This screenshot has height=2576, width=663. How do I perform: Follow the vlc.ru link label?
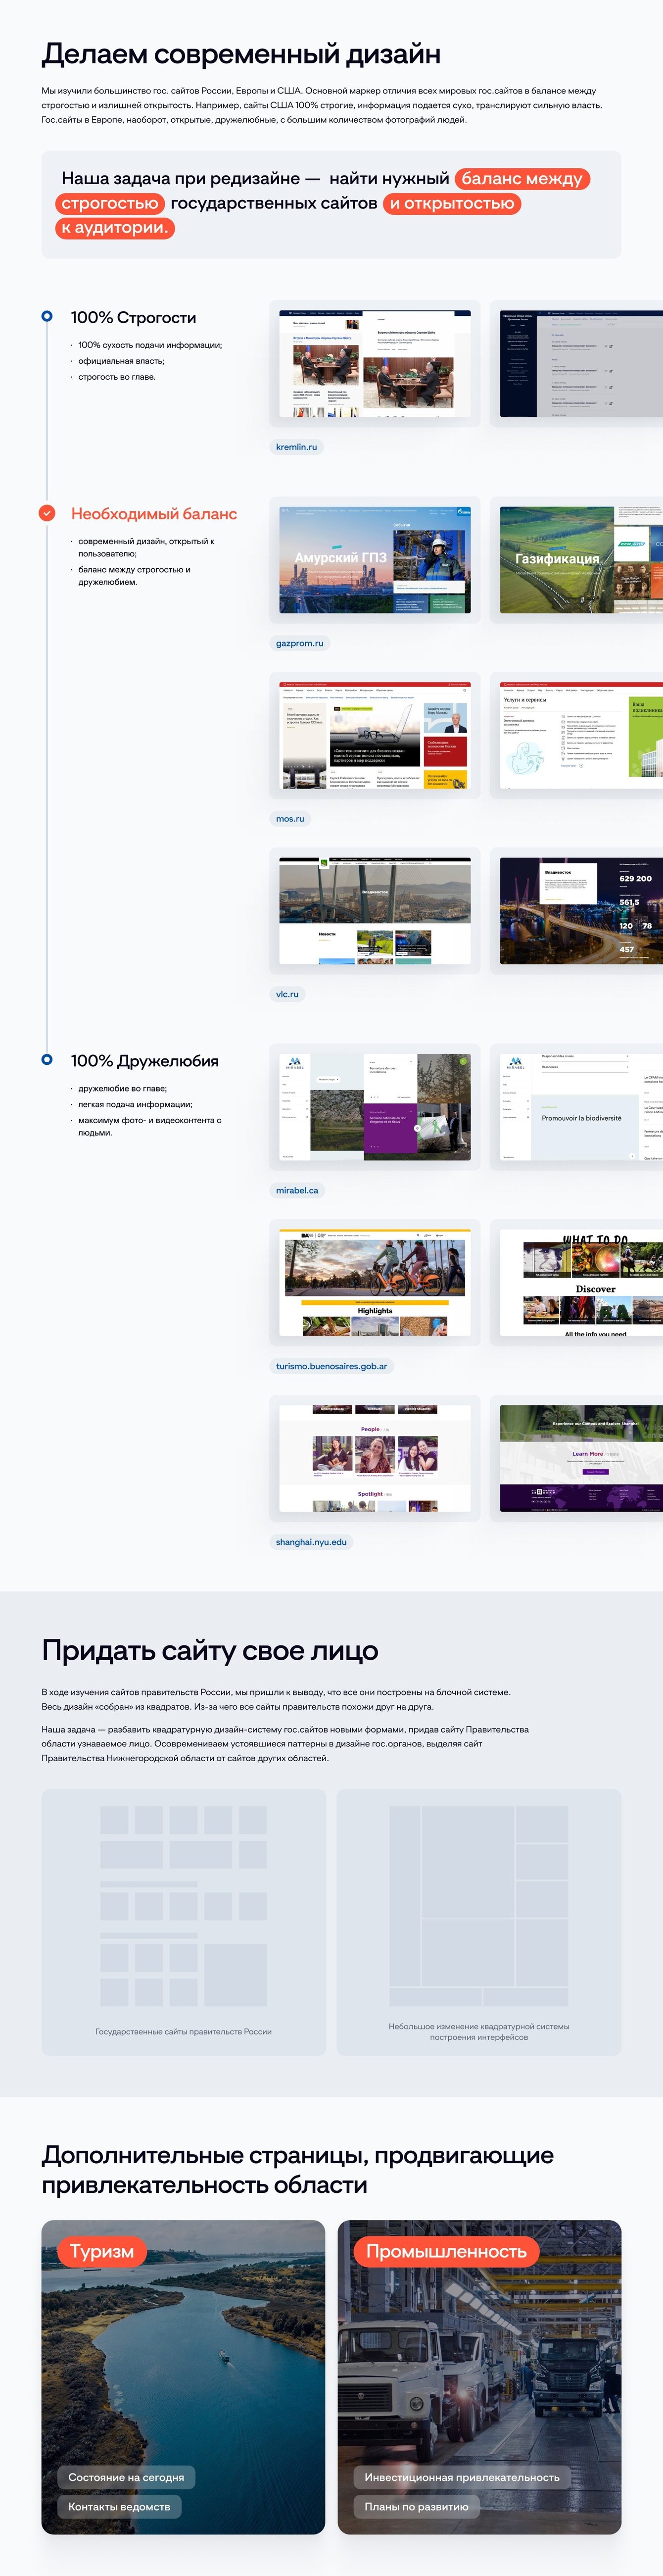coord(287,994)
